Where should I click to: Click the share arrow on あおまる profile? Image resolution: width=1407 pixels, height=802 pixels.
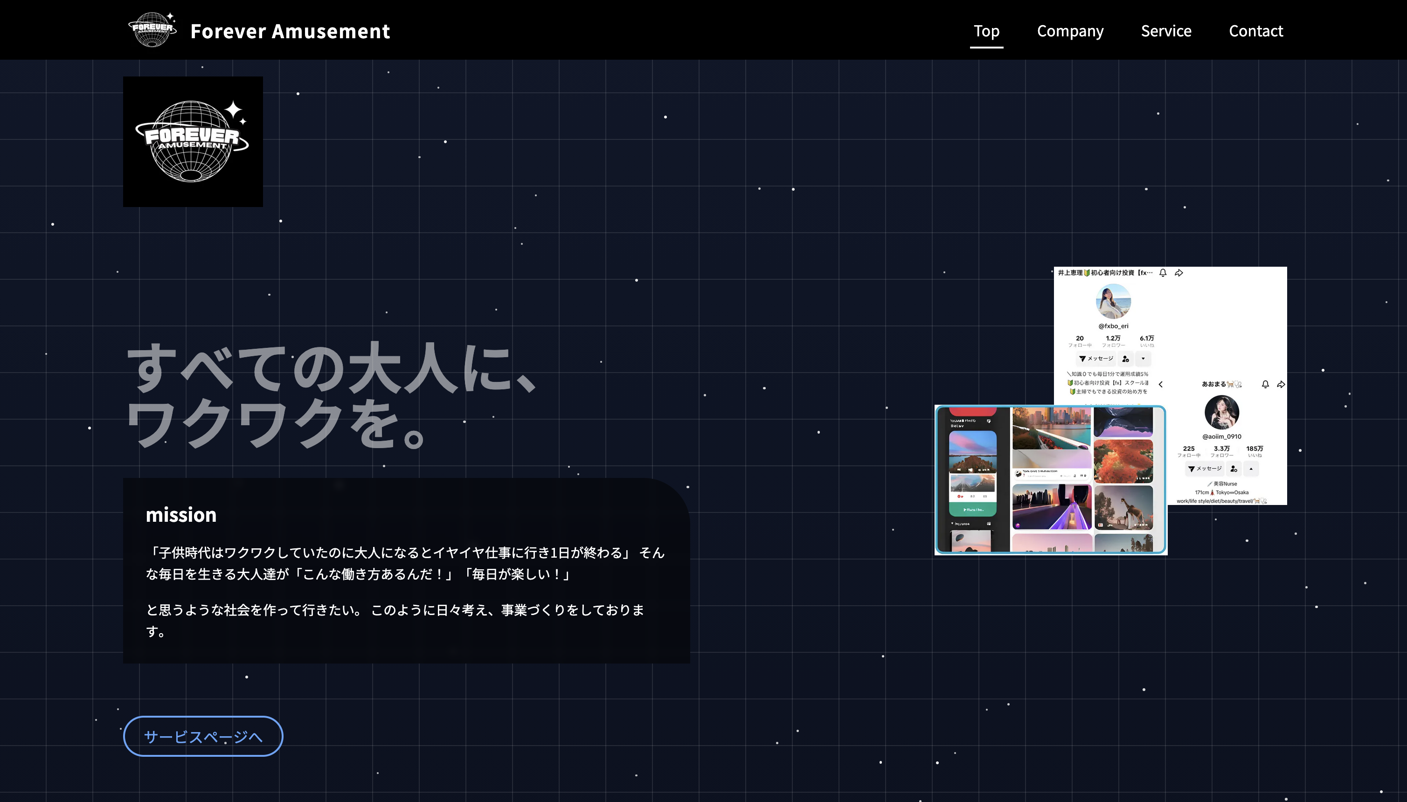pos(1282,384)
